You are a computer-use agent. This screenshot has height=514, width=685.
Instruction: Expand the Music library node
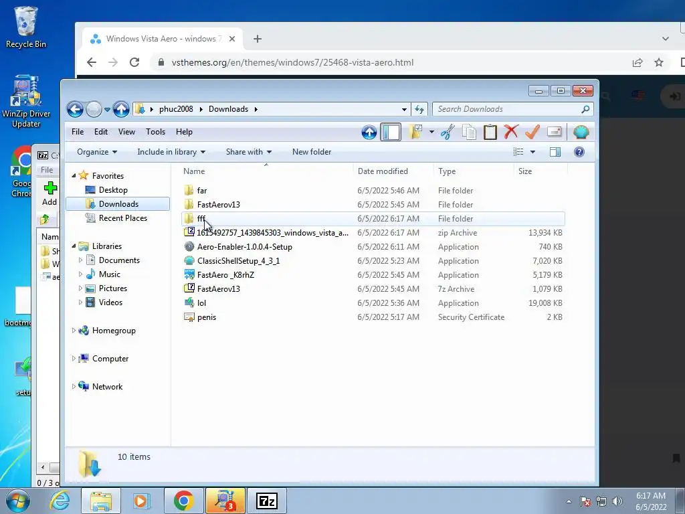click(x=80, y=274)
